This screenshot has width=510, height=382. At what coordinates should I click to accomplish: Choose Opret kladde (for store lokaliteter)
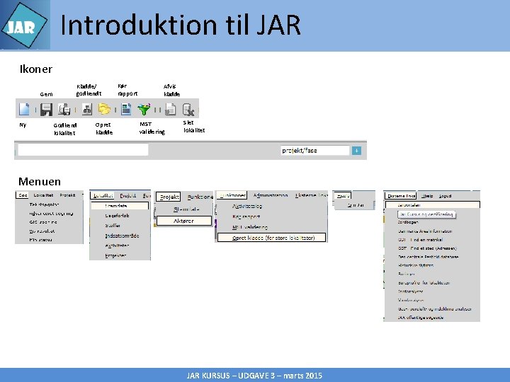coord(271,238)
